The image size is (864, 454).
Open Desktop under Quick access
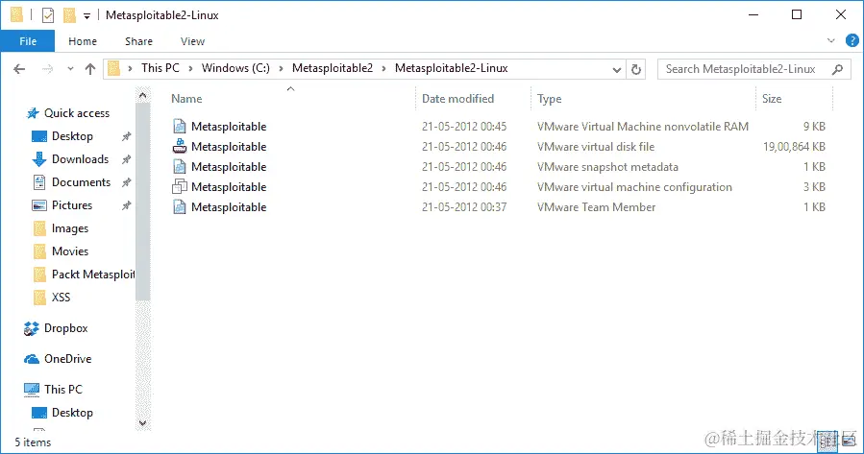(x=72, y=136)
